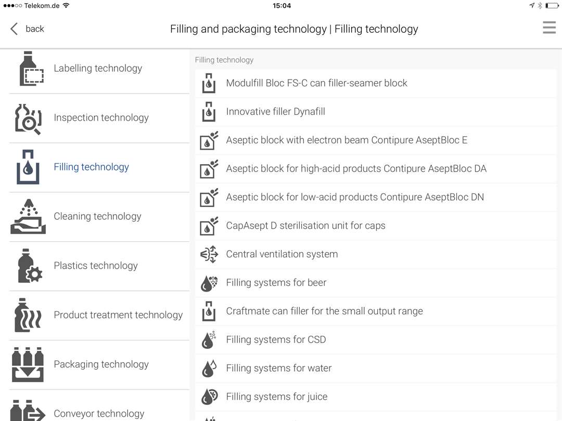Open CapAsept D sterilisation unit for caps

(x=305, y=226)
